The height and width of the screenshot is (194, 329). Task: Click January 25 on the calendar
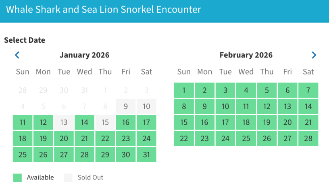tap(23, 155)
